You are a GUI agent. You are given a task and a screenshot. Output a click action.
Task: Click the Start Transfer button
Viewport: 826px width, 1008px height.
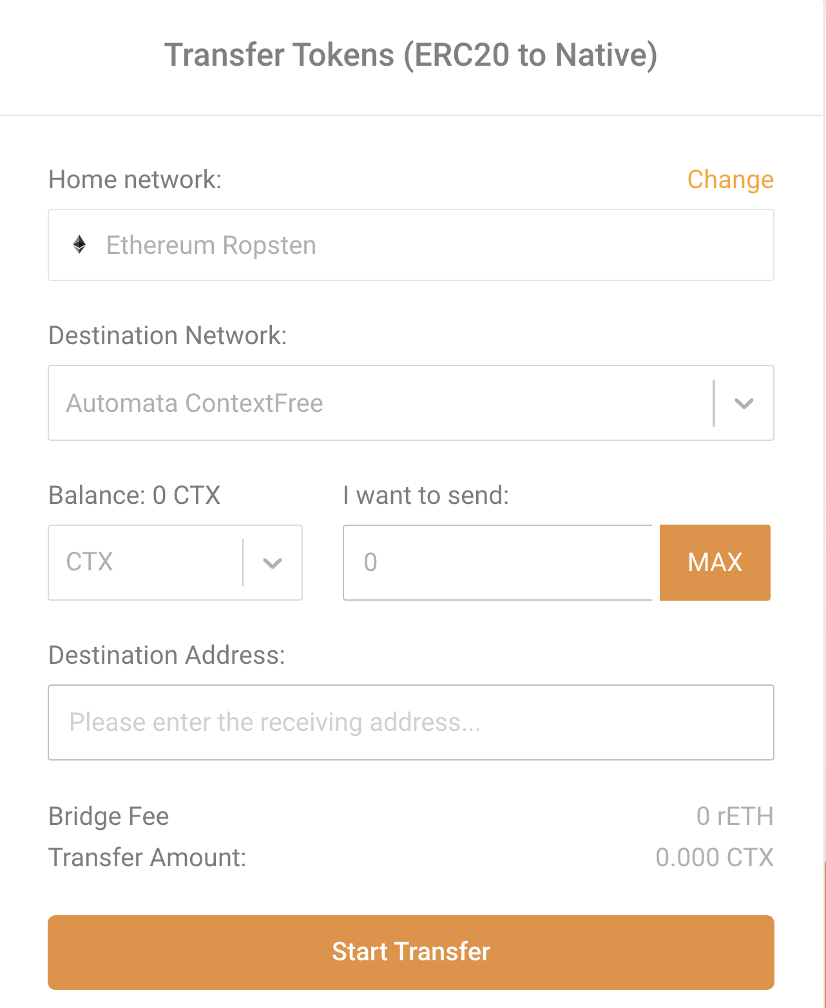(x=411, y=952)
